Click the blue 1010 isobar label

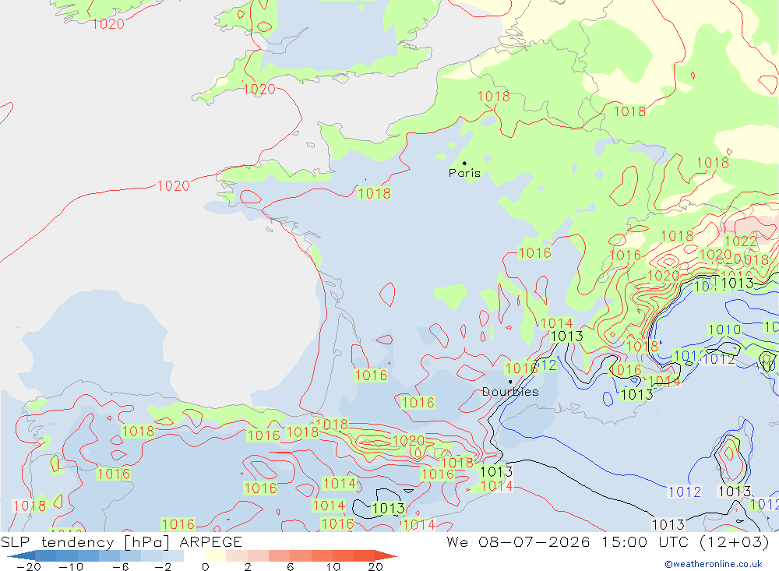pos(724,330)
